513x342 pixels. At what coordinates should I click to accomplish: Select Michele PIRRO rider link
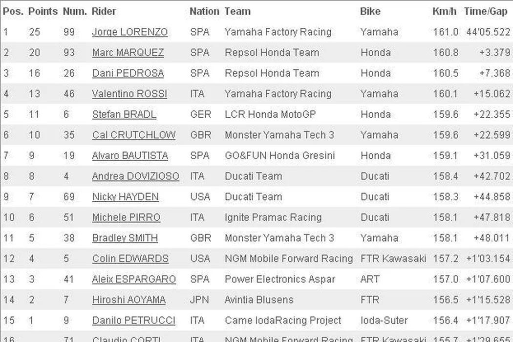point(126,217)
